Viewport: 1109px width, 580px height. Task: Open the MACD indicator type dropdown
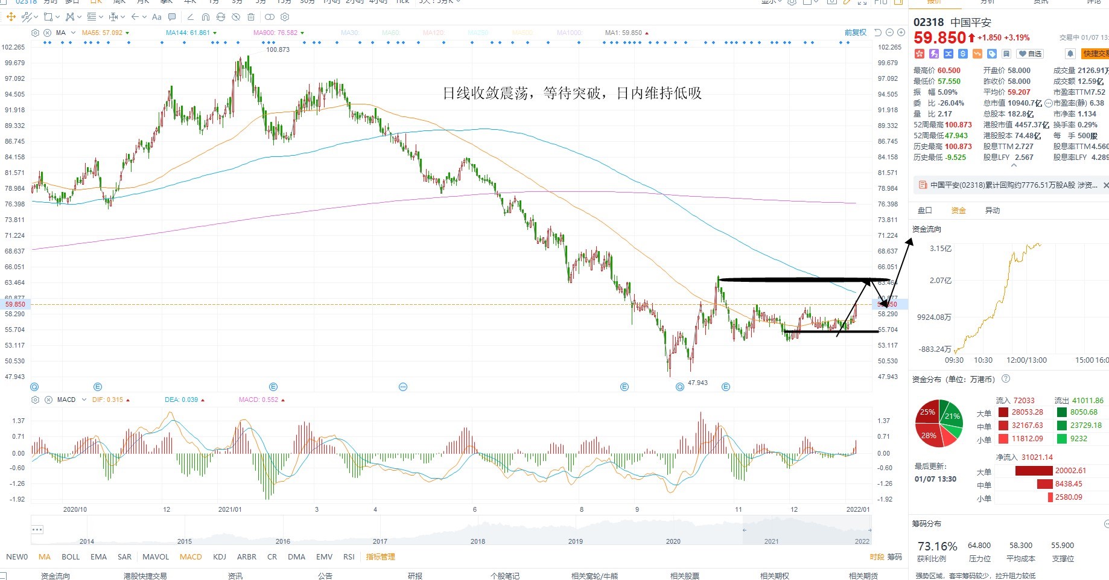click(x=83, y=400)
